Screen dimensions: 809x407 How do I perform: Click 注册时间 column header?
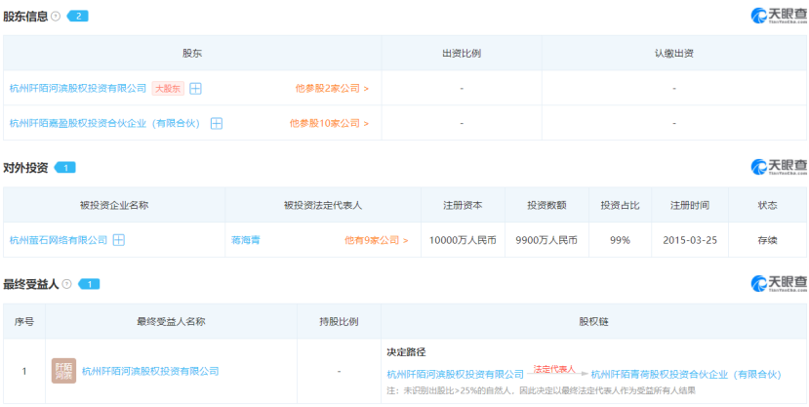[x=690, y=205]
